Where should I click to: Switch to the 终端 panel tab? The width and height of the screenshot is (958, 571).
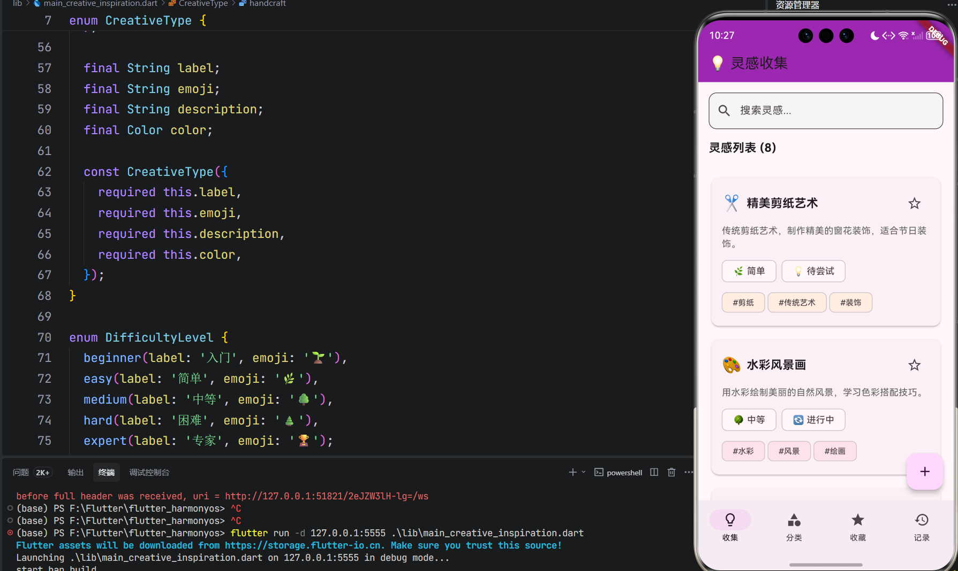[x=106, y=473]
